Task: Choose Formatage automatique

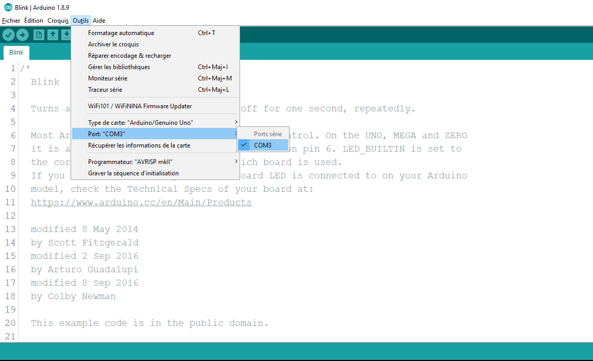Action: point(156,33)
